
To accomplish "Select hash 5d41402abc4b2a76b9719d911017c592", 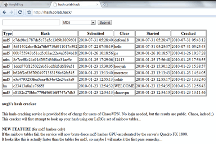I will [x=45, y=47].
